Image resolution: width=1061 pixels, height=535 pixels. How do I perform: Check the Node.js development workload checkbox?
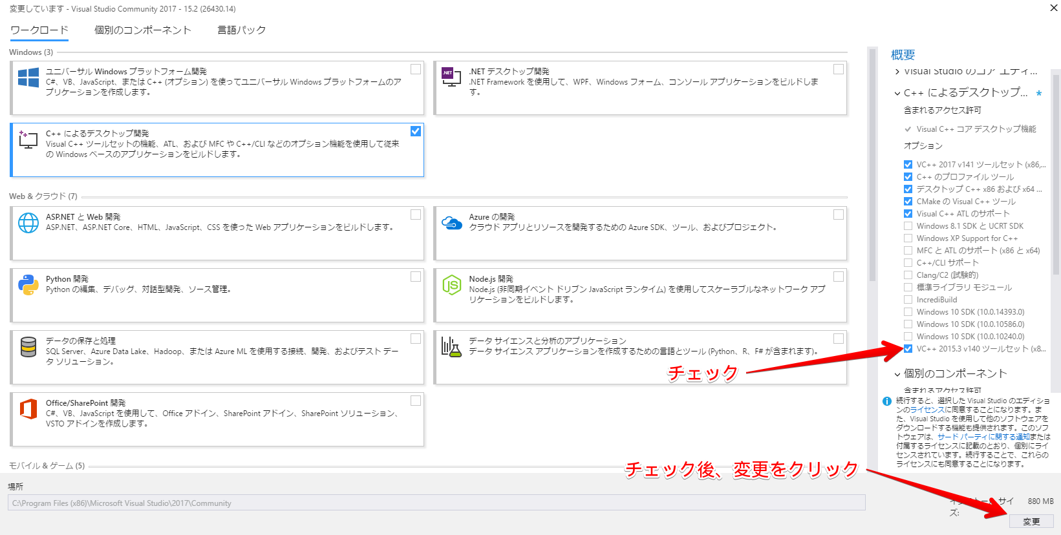tap(839, 277)
